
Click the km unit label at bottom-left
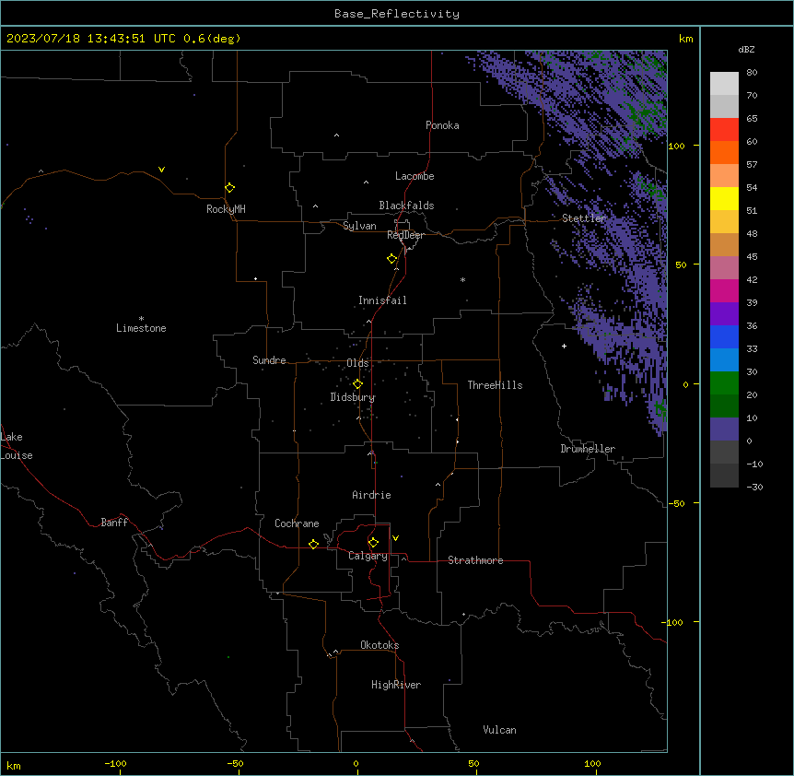click(x=14, y=765)
